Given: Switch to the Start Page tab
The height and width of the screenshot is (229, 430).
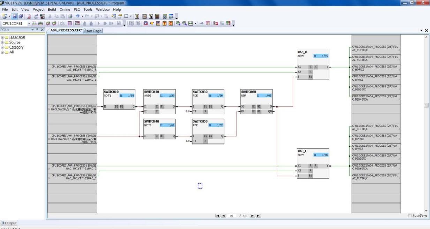Looking at the screenshot, I should coord(92,31).
